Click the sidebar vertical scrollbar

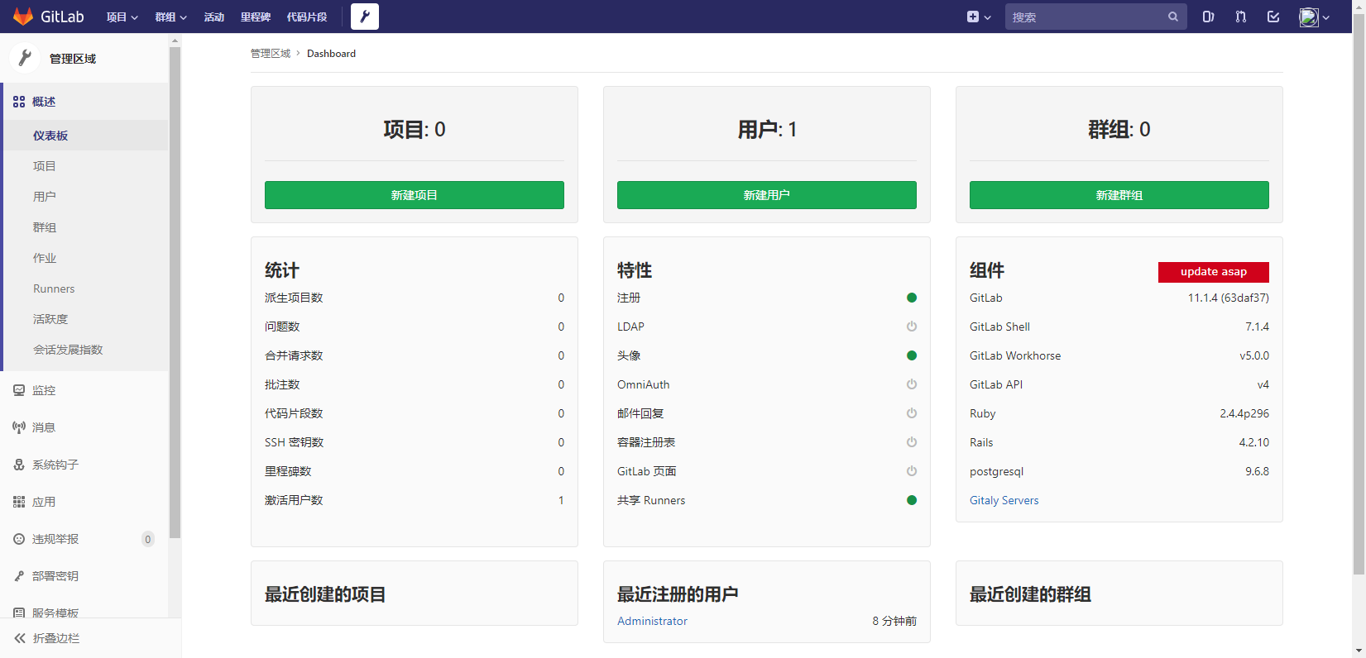[x=175, y=293]
